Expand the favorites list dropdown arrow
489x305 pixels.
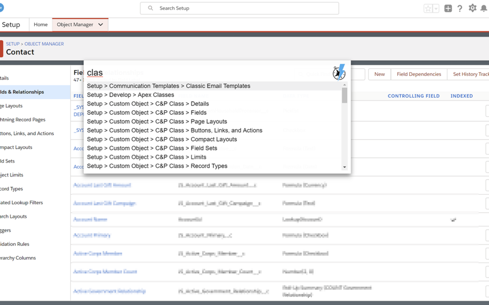(436, 9)
